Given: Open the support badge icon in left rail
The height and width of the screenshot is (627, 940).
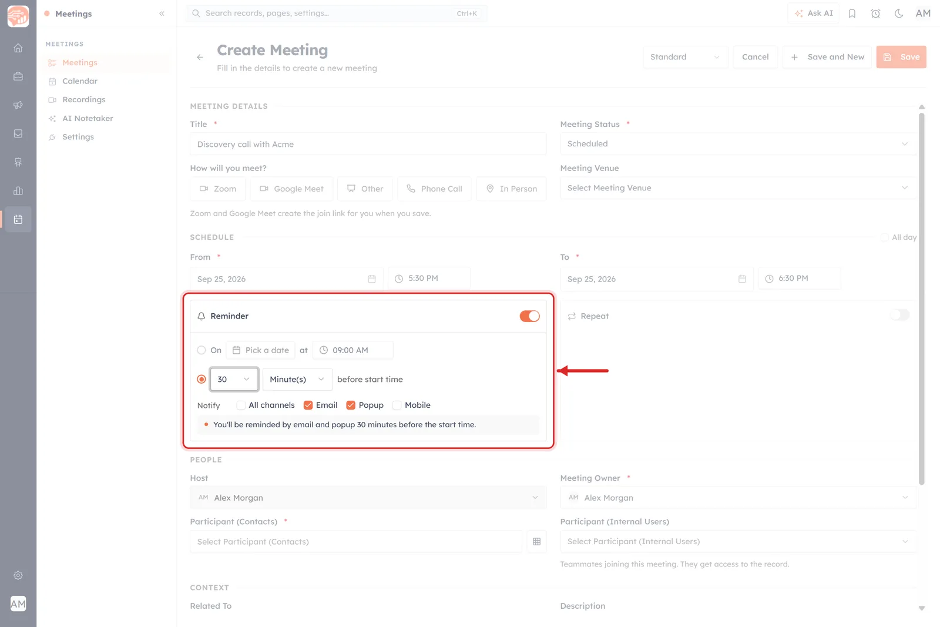Looking at the screenshot, I should point(18,162).
